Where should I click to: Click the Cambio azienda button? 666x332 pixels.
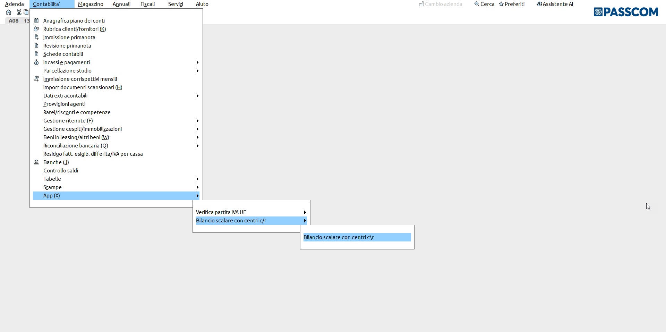(x=441, y=4)
